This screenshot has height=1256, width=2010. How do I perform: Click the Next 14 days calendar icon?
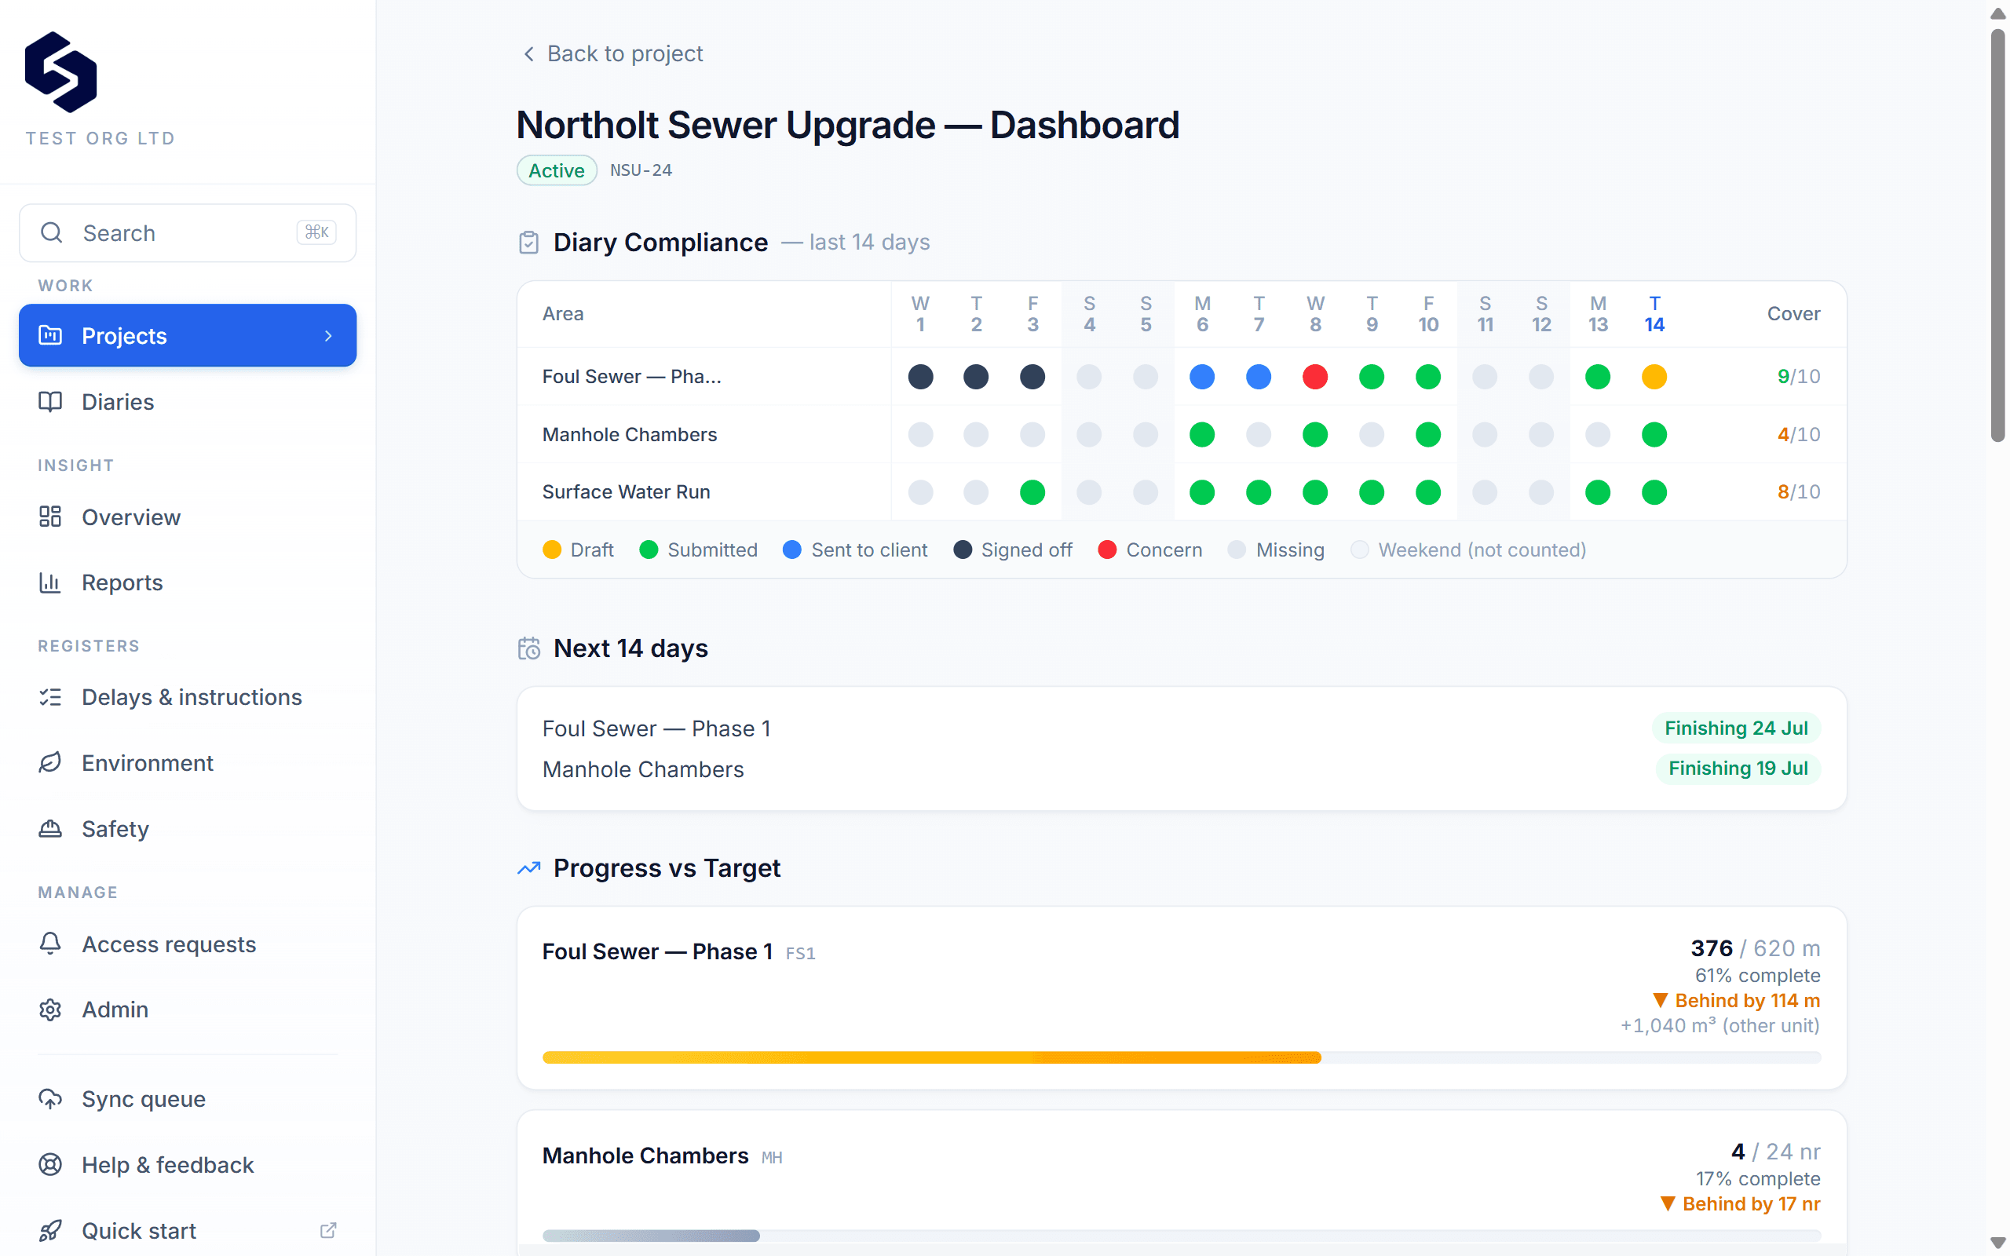tap(529, 648)
